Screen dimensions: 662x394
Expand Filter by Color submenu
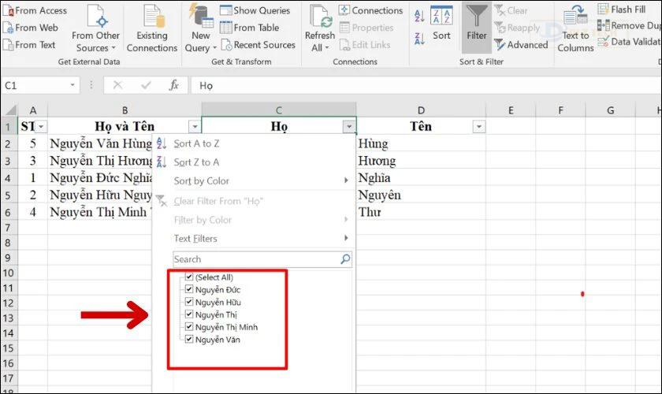coord(253,220)
